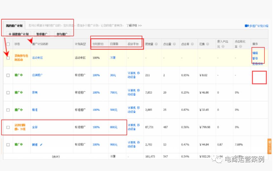Click click-through rate 0.95% cell
Viewport: 273px width, 171px height.
pos(185,75)
